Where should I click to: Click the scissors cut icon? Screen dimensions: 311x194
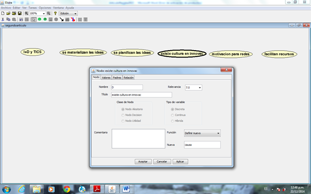3,20
